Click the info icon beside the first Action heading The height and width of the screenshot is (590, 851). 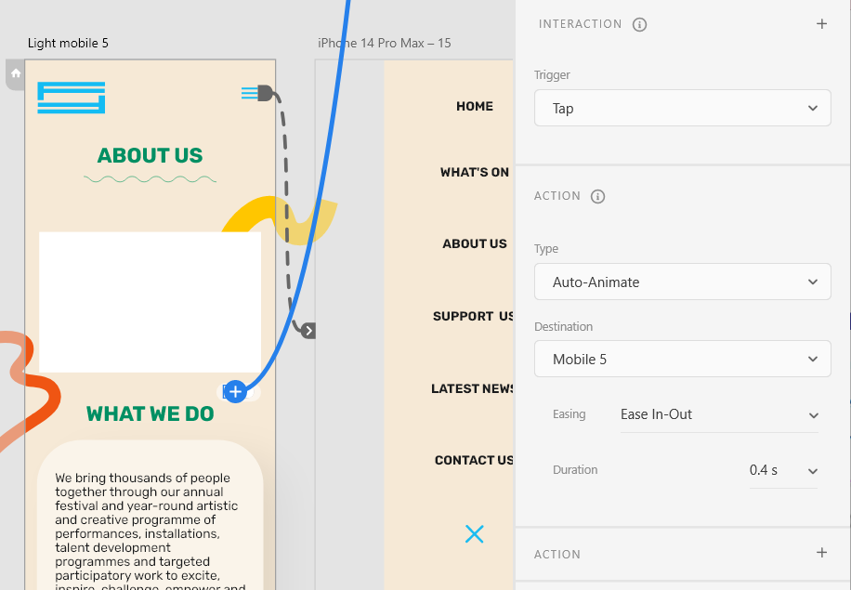tap(598, 197)
